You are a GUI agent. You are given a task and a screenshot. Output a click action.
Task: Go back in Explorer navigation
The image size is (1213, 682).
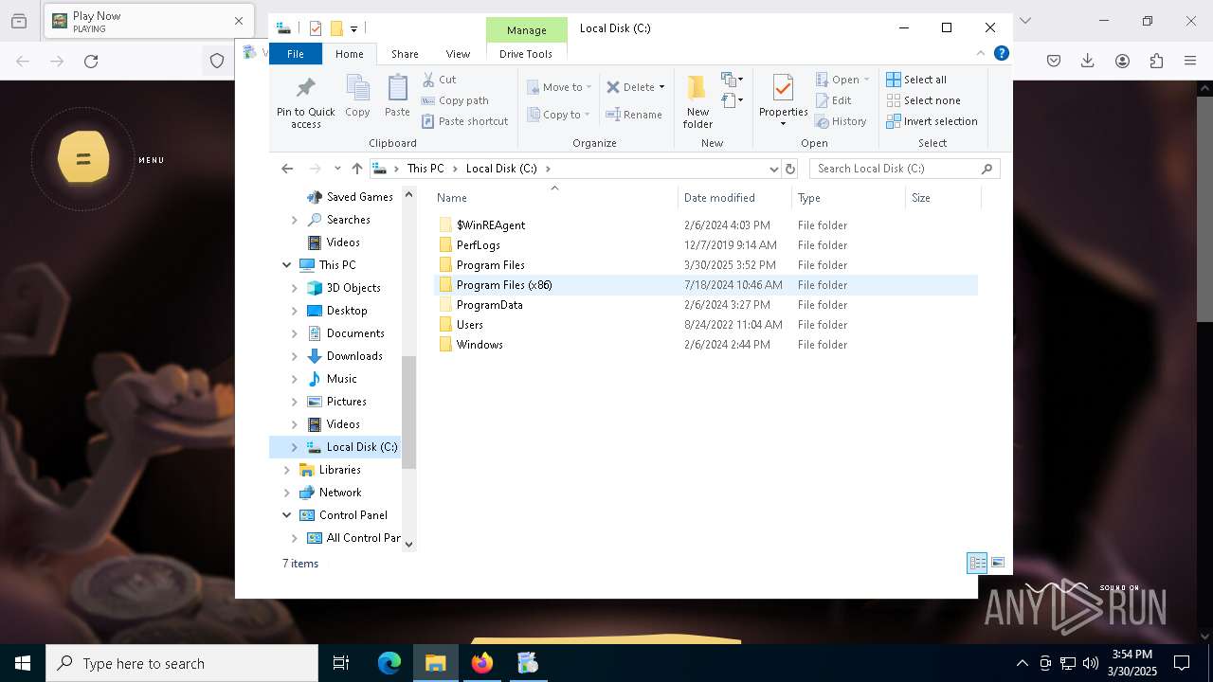tap(287, 169)
